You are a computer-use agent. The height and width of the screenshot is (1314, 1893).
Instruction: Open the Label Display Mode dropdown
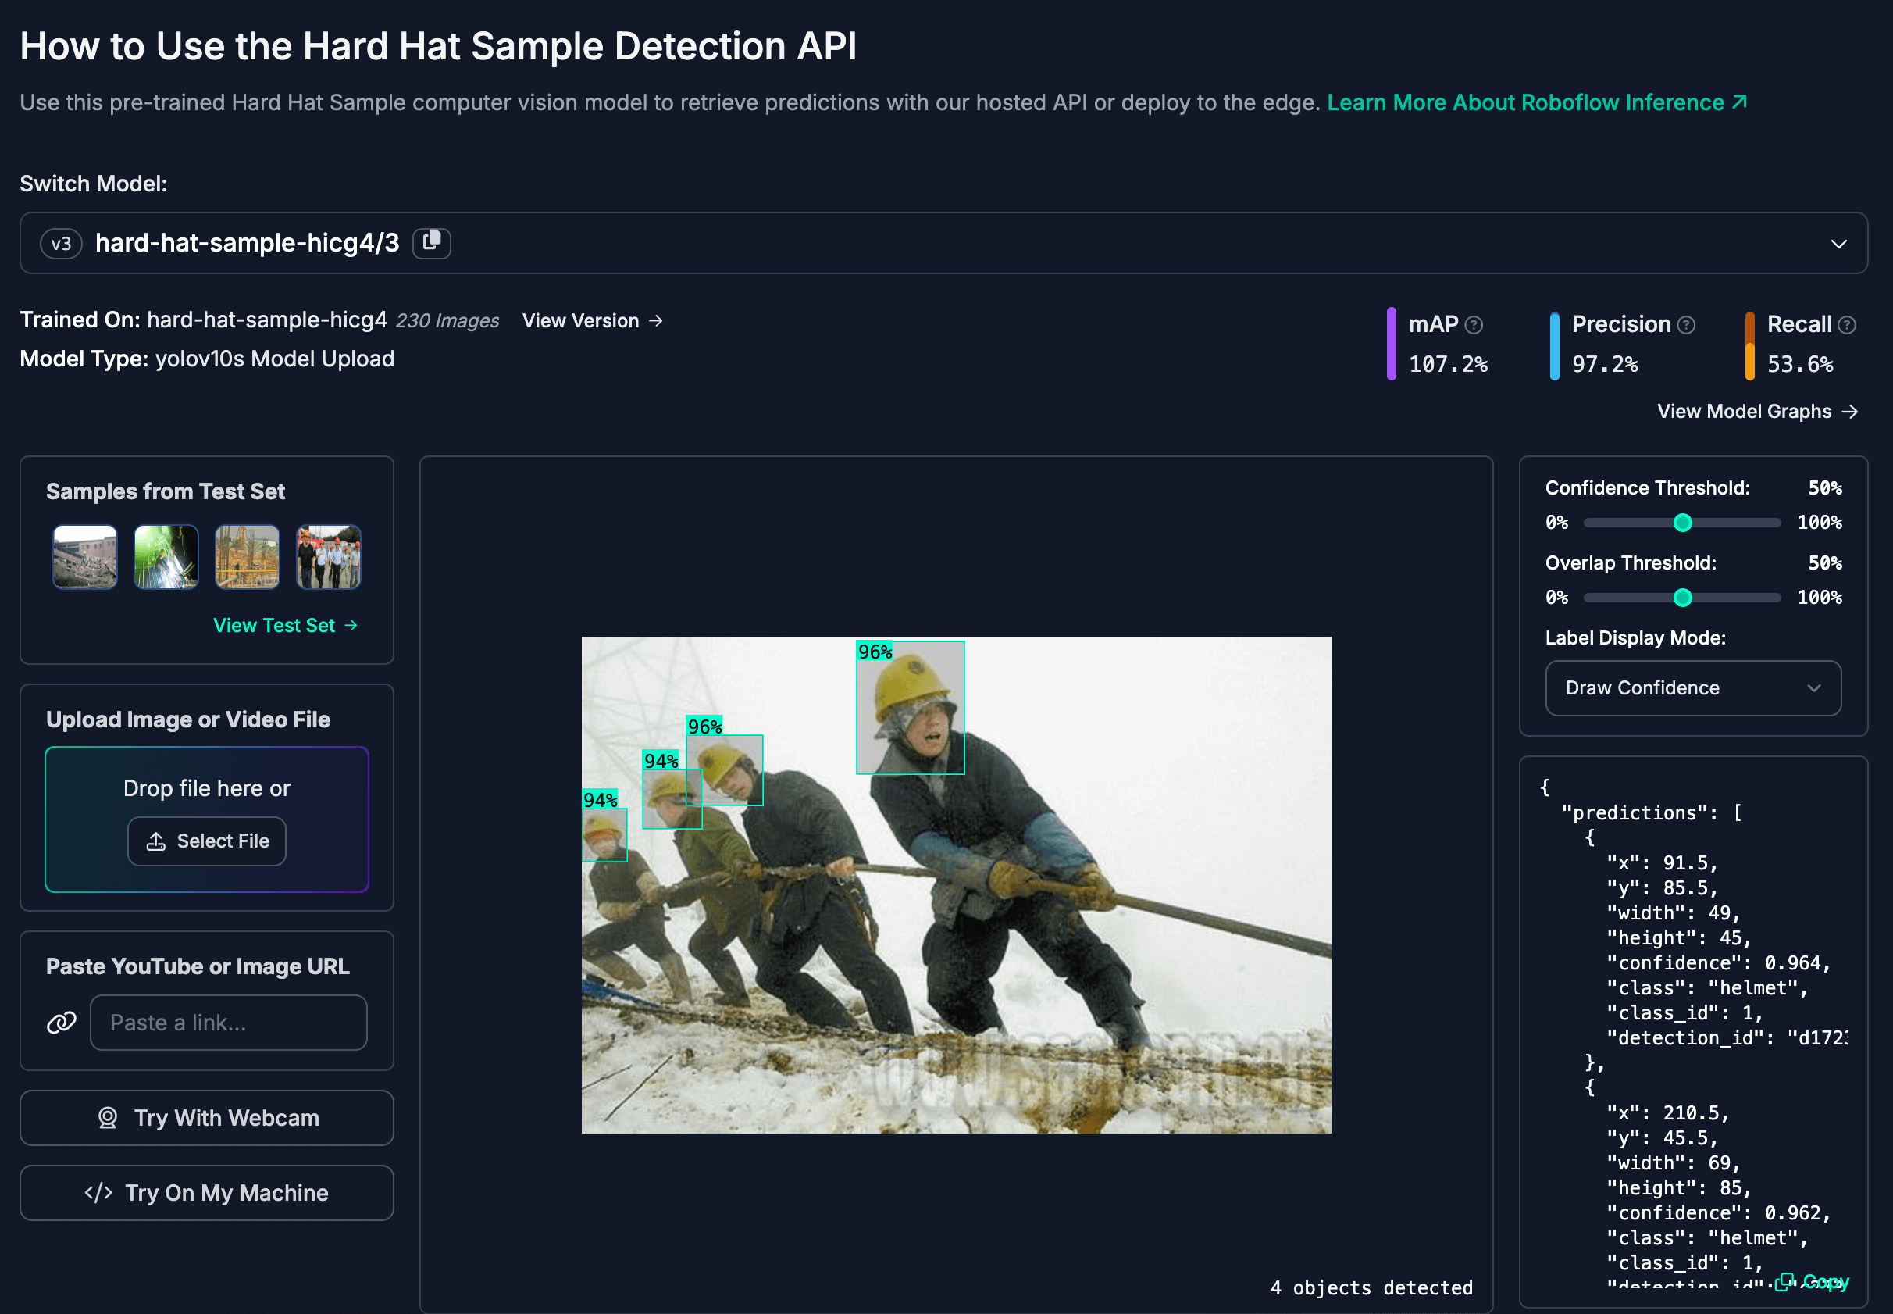(1692, 687)
